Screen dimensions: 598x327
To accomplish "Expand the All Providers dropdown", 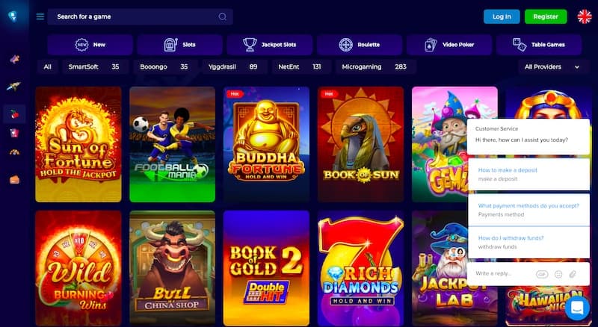I will coord(552,66).
